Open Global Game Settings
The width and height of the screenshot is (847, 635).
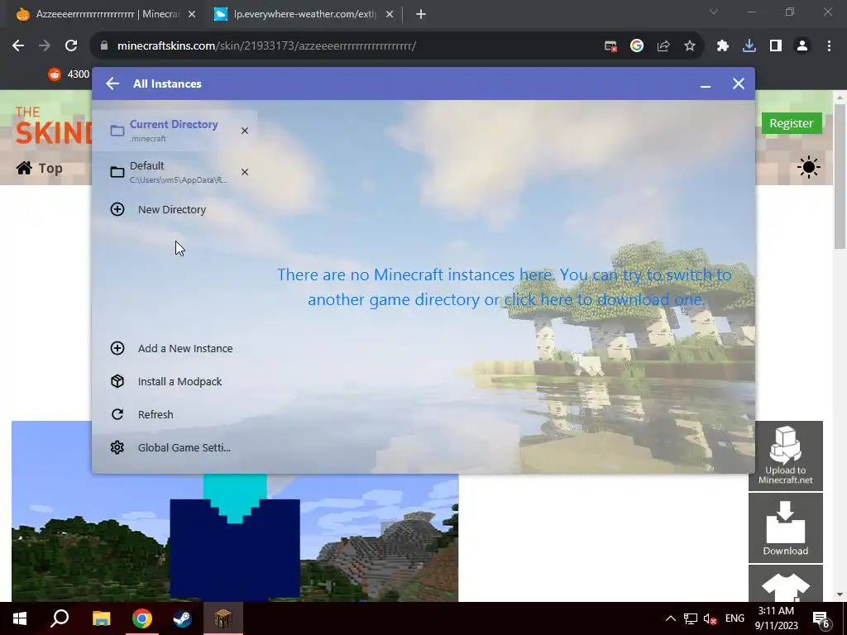point(174,447)
